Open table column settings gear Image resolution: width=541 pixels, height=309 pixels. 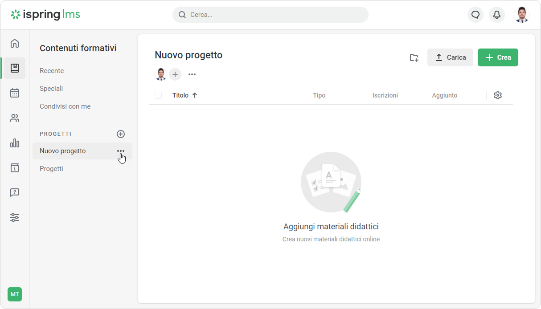click(x=498, y=95)
